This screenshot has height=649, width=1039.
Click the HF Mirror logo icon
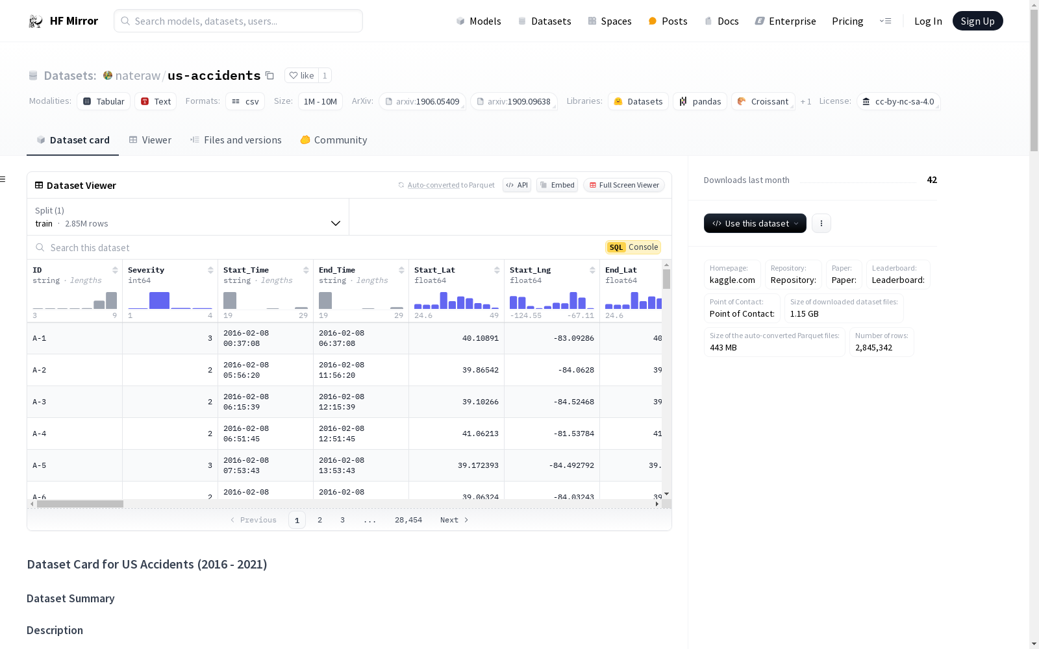[36, 21]
